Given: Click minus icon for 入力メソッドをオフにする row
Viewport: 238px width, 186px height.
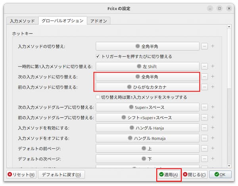Looking at the screenshot, I should tap(204, 138).
